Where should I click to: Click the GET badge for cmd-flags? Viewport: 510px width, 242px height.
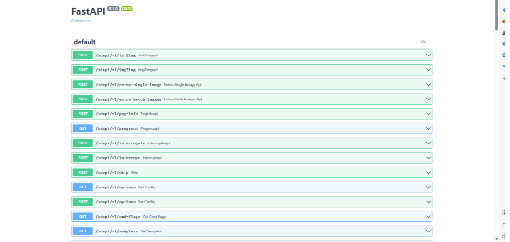(83, 216)
